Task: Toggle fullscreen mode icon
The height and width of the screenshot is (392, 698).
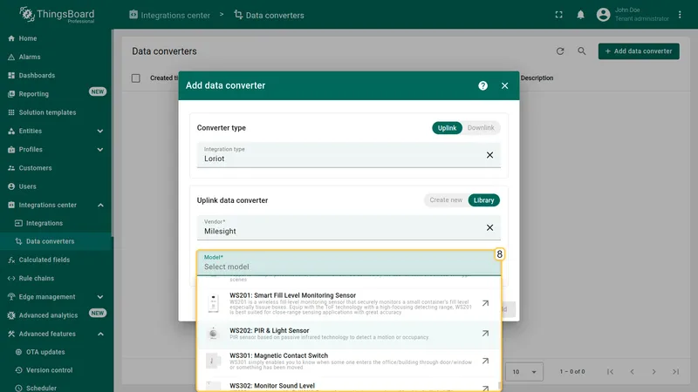Action: coord(558,15)
